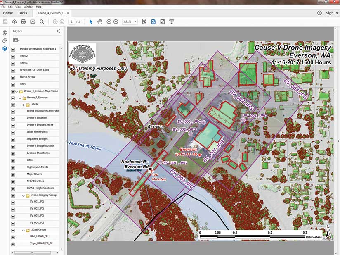340x255 pixels.
Task: Toggle Lahar Time Points layer visibility
Action: click(13, 133)
